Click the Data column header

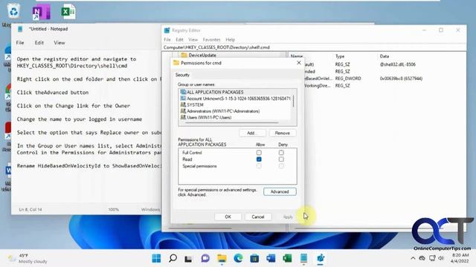click(x=385, y=56)
